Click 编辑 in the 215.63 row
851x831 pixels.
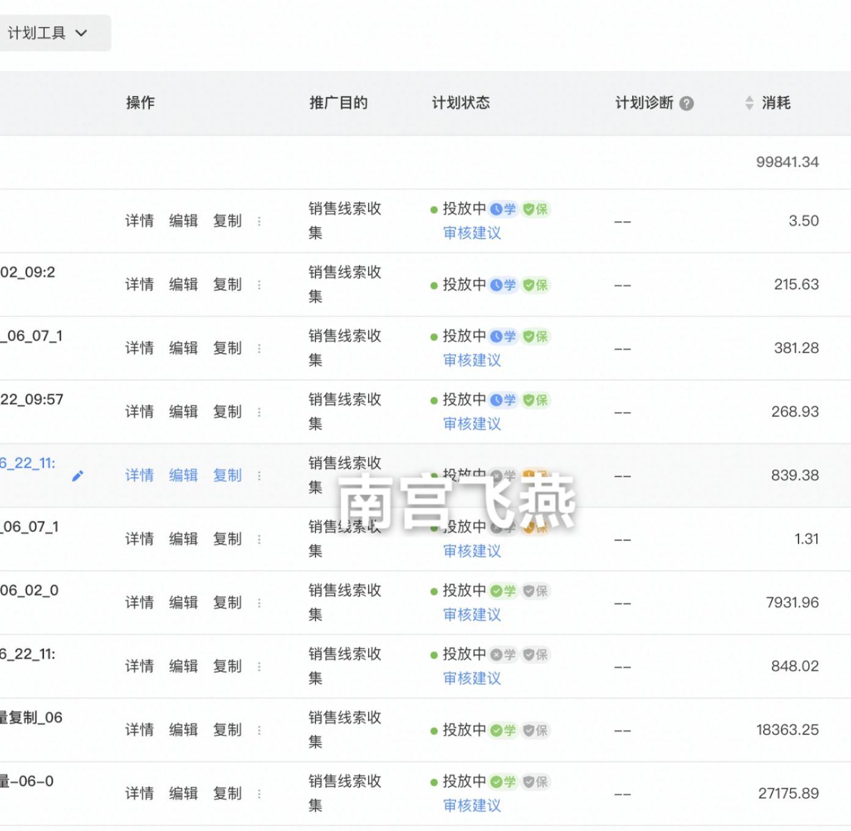pyautogui.click(x=183, y=284)
